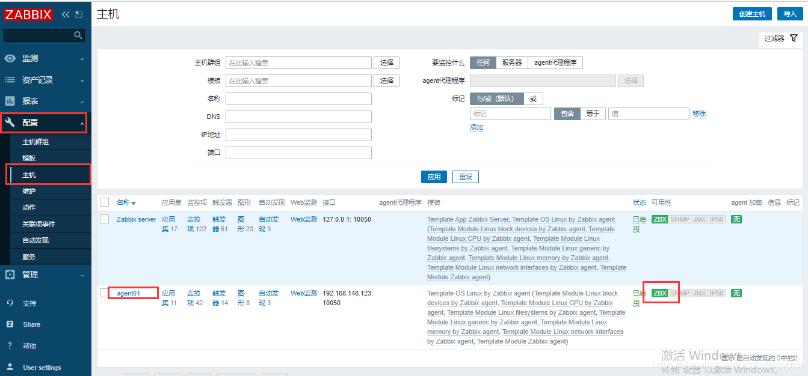This screenshot has width=808, height=376.
Task: Expand the 管理 menu section
Action: 46,274
